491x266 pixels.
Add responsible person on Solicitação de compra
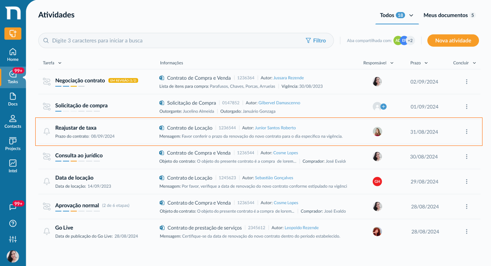[x=384, y=106]
